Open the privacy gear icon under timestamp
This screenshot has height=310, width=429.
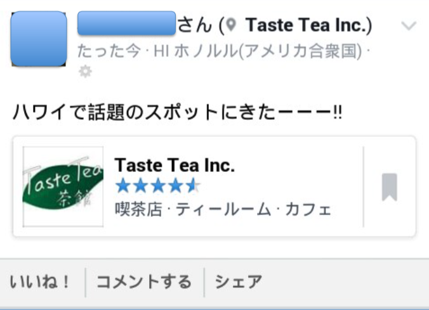coord(85,72)
